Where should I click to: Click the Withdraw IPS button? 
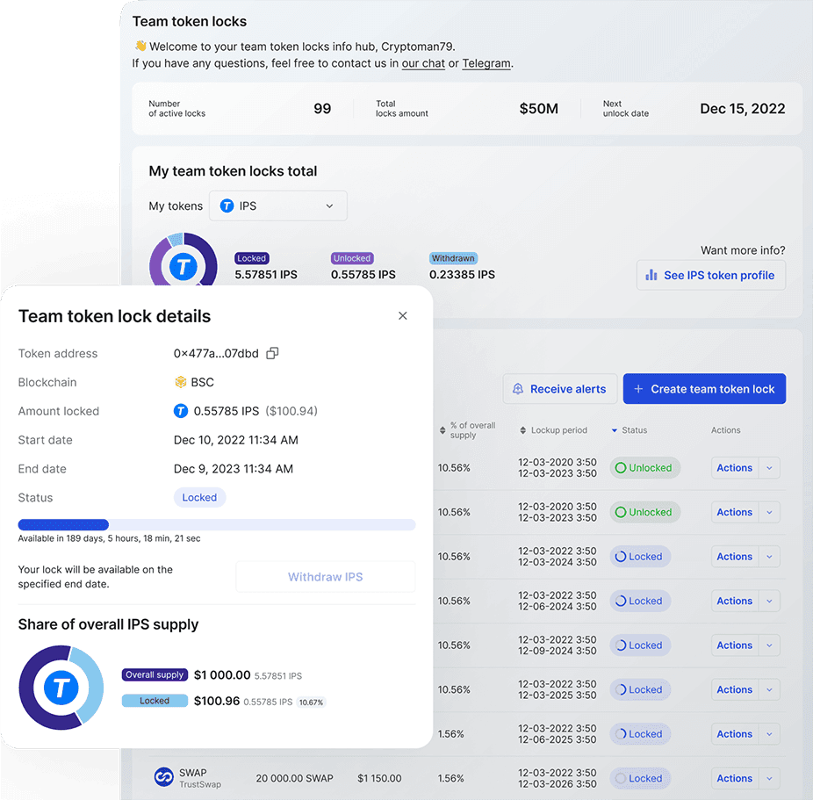coord(325,577)
